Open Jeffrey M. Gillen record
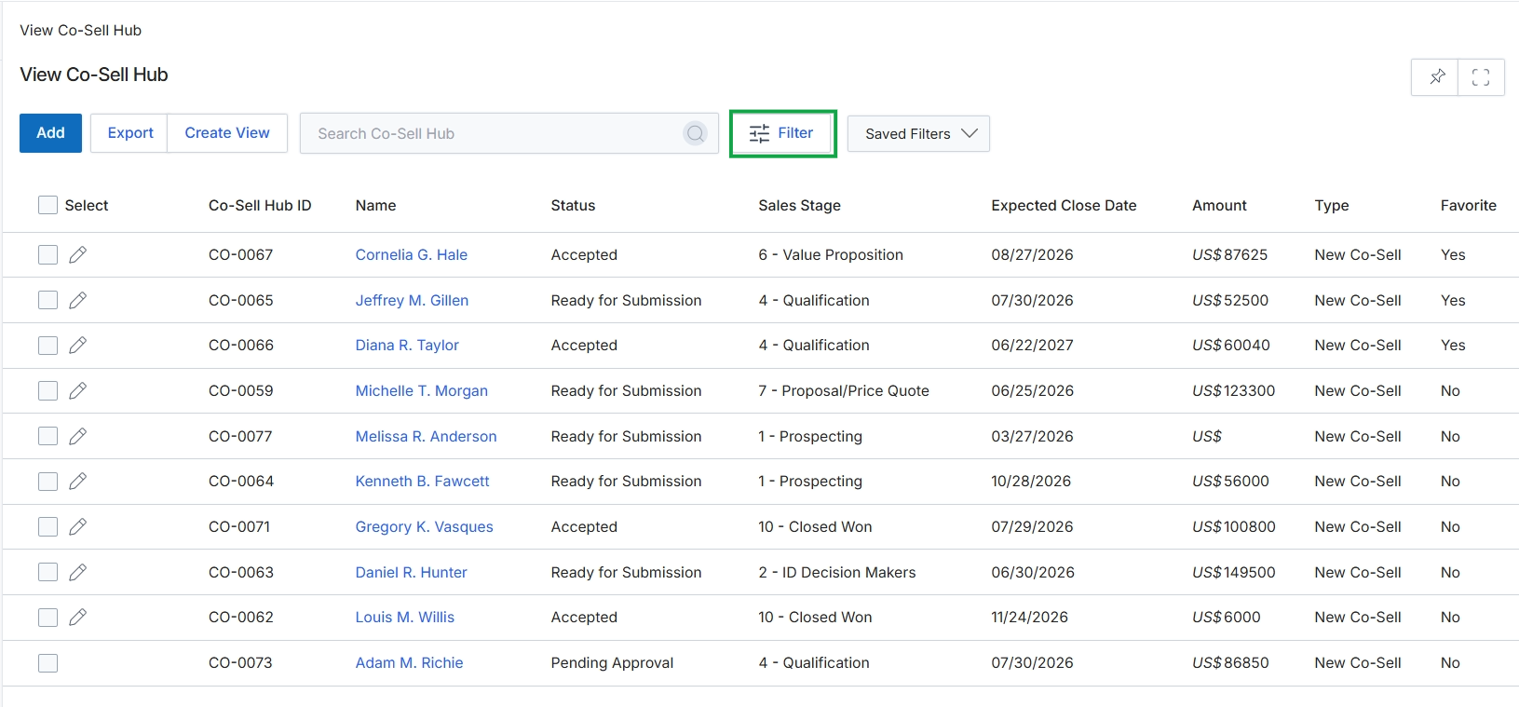This screenshot has height=707, width=1519. coord(412,300)
